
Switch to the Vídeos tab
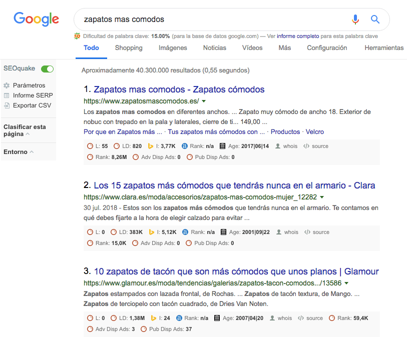[252, 47]
